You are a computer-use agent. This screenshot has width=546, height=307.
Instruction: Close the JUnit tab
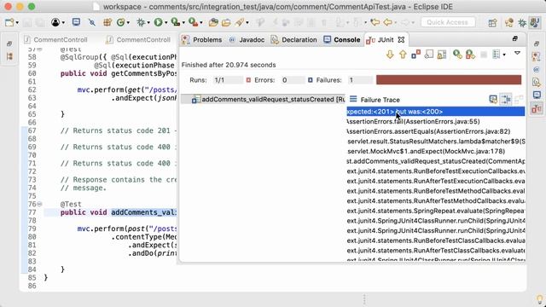click(x=401, y=40)
